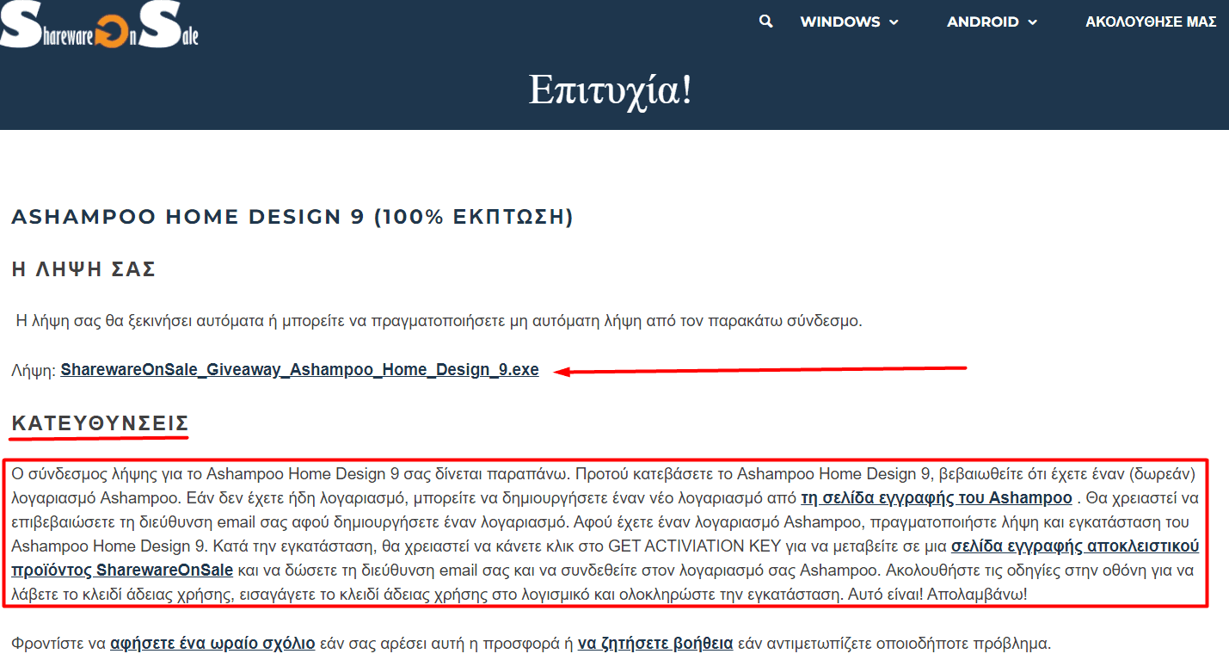Download SharewareOnSale_Giveaway_Ashampoo_Home_Design_9.exe file link
Viewport: 1229px width, 660px height.
click(x=299, y=370)
